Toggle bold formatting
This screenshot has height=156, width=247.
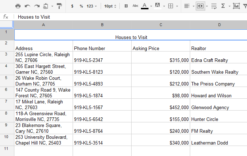(126, 6)
